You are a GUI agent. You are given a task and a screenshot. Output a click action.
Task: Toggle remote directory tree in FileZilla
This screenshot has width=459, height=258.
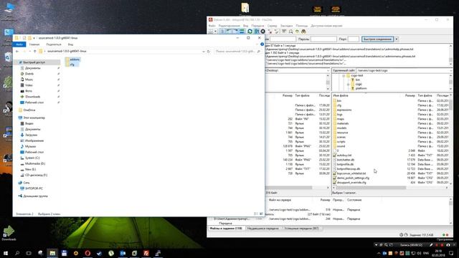pos(235,32)
